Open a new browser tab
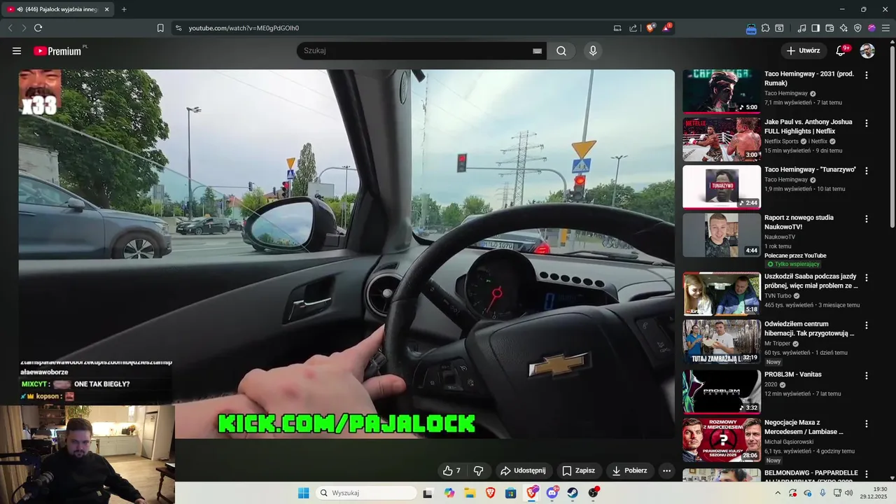This screenshot has width=896, height=504. (x=124, y=9)
